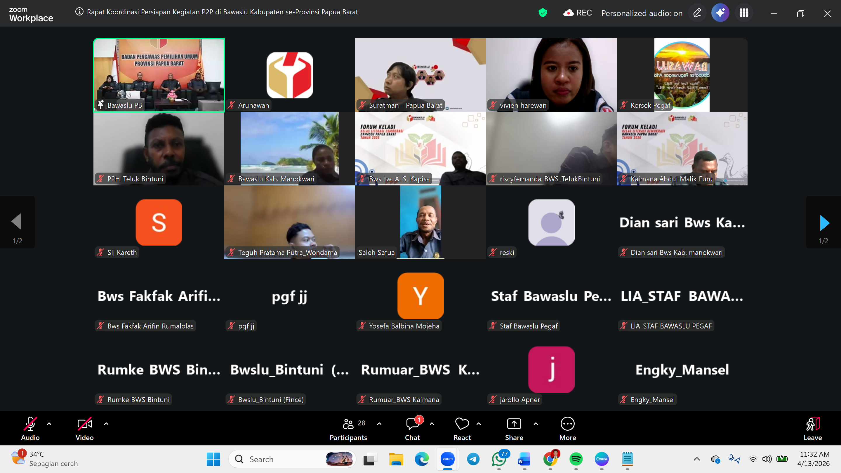841x473 pixels.
Task: Start video with the camera toggle
Action: pyautogui.click(x=84, y=424)
